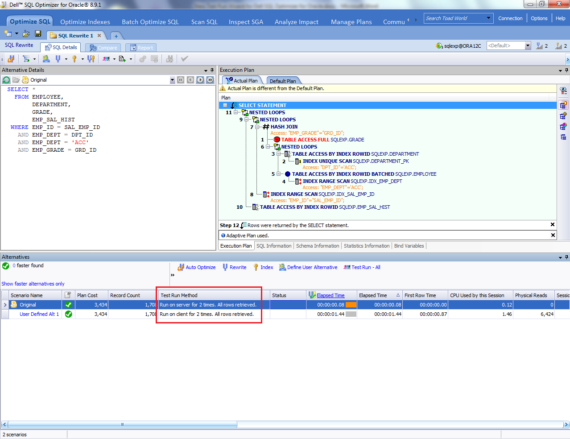Go to the first alternative arrow
This screenshot has height=439, width=570.
click(x=181, y=80)
